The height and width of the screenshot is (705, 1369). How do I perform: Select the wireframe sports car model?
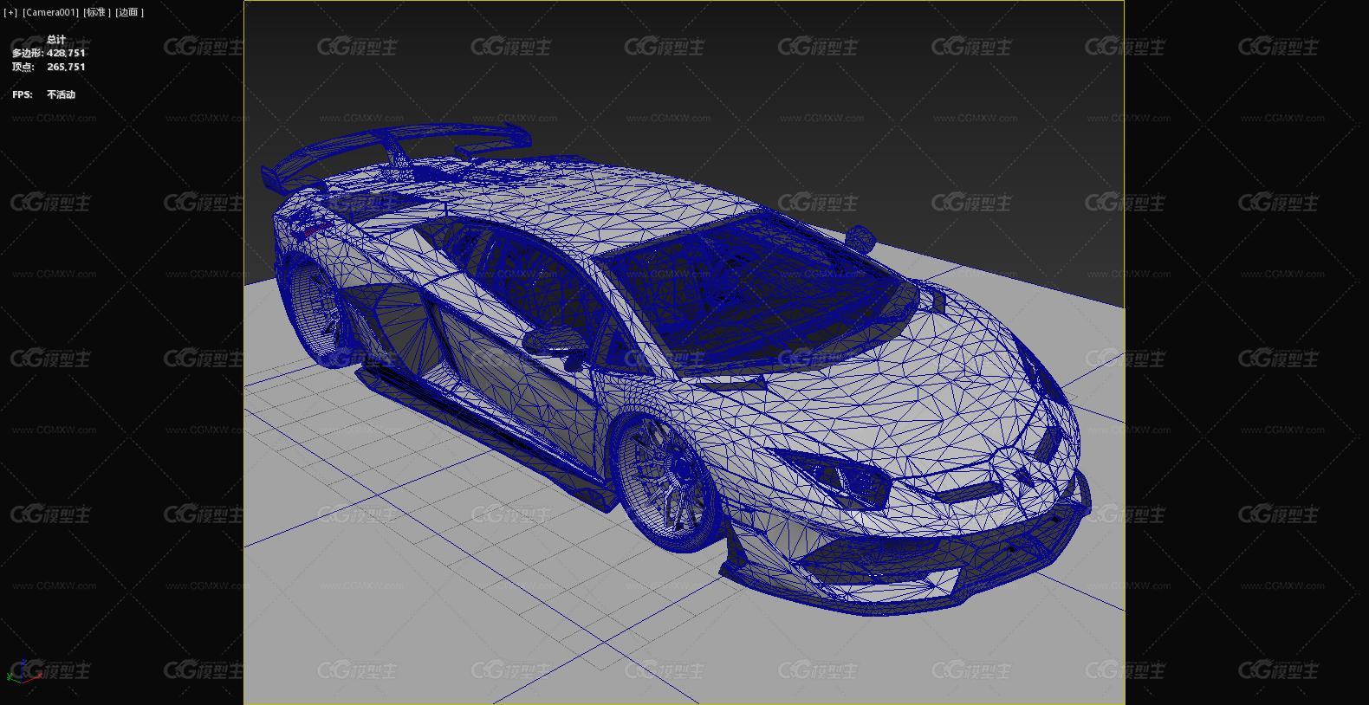[x=676, y=368]
